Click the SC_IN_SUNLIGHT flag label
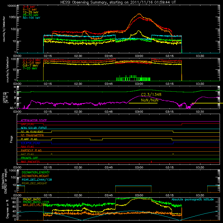This screenshot has width=223, height=223. coord(32,132)
